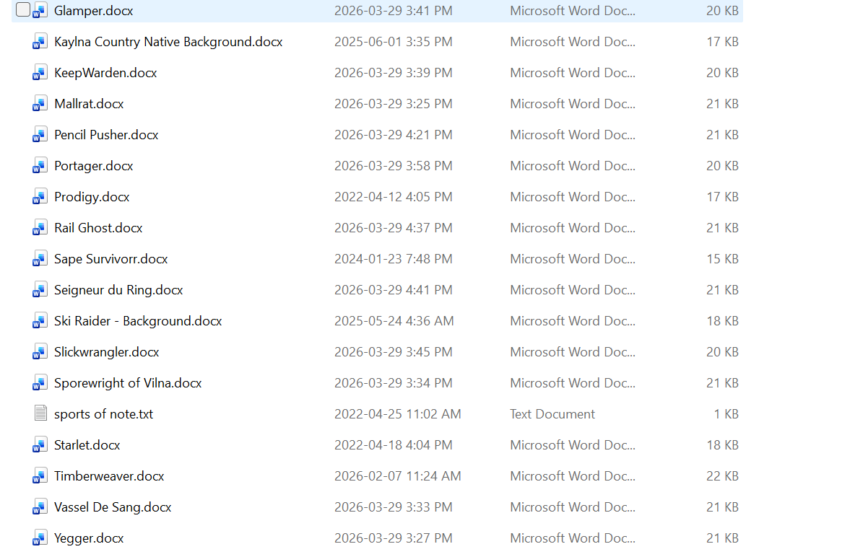
Task: Select the Slickwrangler.docx file
Action: click(x=106, y=352)
